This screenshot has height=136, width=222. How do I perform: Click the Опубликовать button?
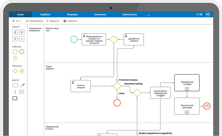(x=34, y=21)
